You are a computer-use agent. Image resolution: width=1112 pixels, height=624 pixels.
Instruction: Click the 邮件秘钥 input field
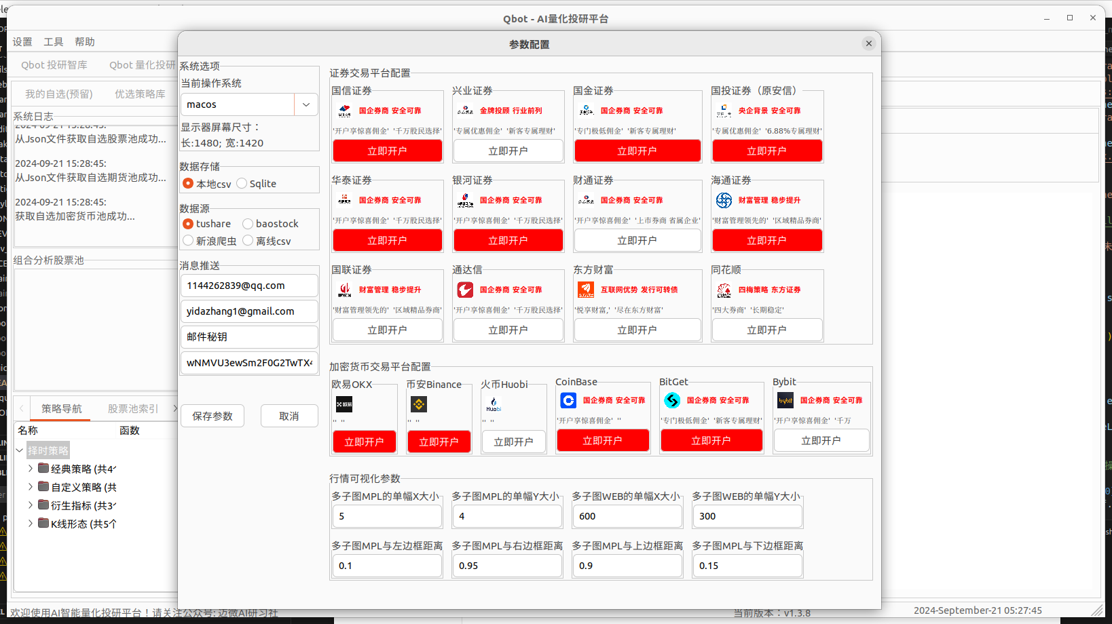(249, 337)
